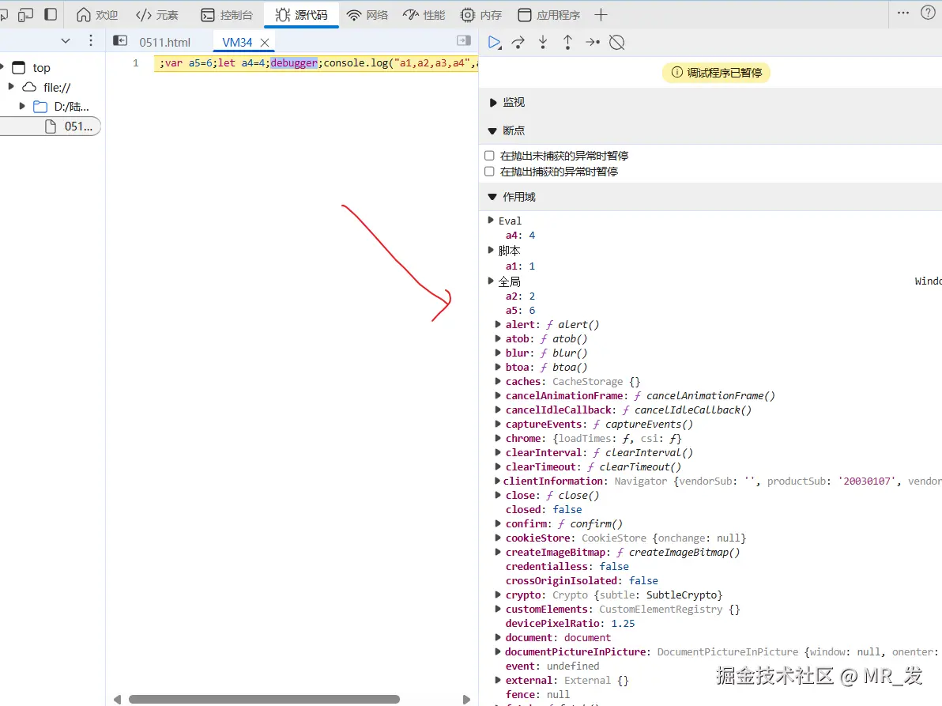Click the devicePixelRatio: 1.25 property
This screenshot has width=942, height=706.
click(570, 624)
